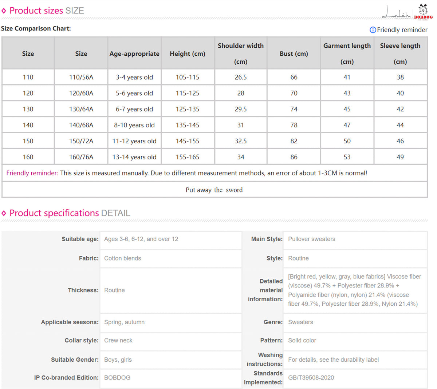The height and width of the screenshot is (389, 437).
Task: Click shoulder width value 32.5
Action: click(241, 141)
